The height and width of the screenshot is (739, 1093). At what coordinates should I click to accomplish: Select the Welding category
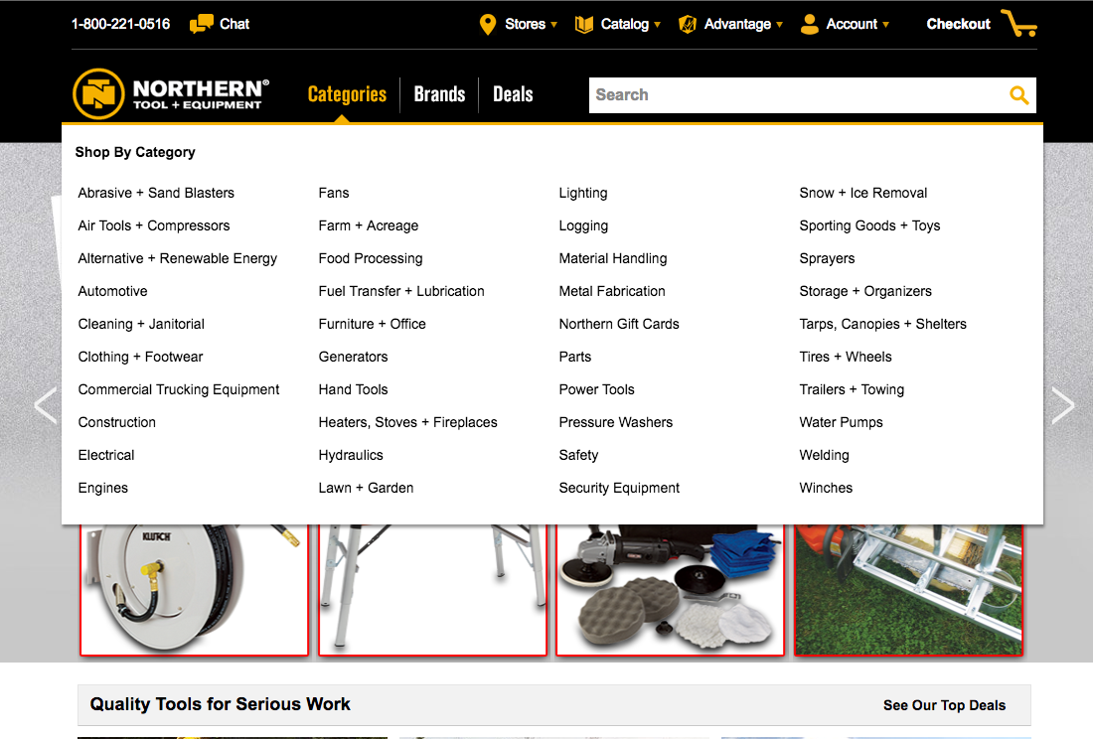coord(824,455)
